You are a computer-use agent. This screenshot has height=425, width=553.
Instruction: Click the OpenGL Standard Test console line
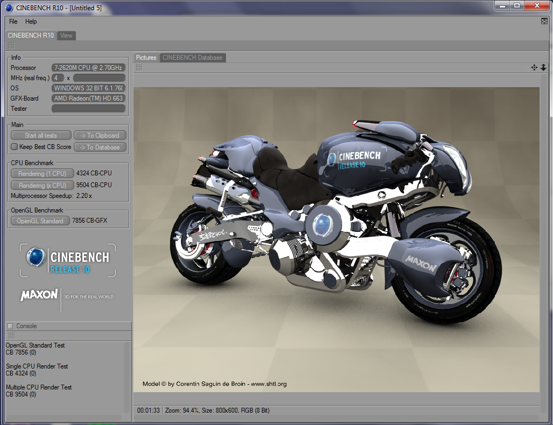[x=36, y=345]
